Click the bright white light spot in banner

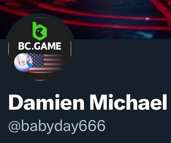(x=147, y=19)
